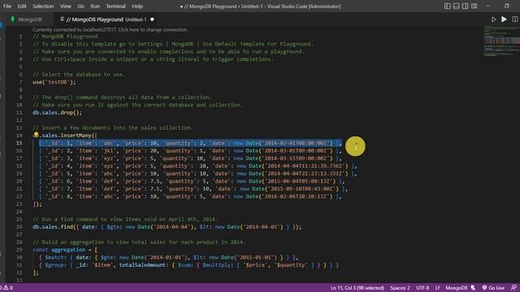Click the use('testDB') statement
The width and height of the screenshot is (520, 292).
click(x=54, y=82)
